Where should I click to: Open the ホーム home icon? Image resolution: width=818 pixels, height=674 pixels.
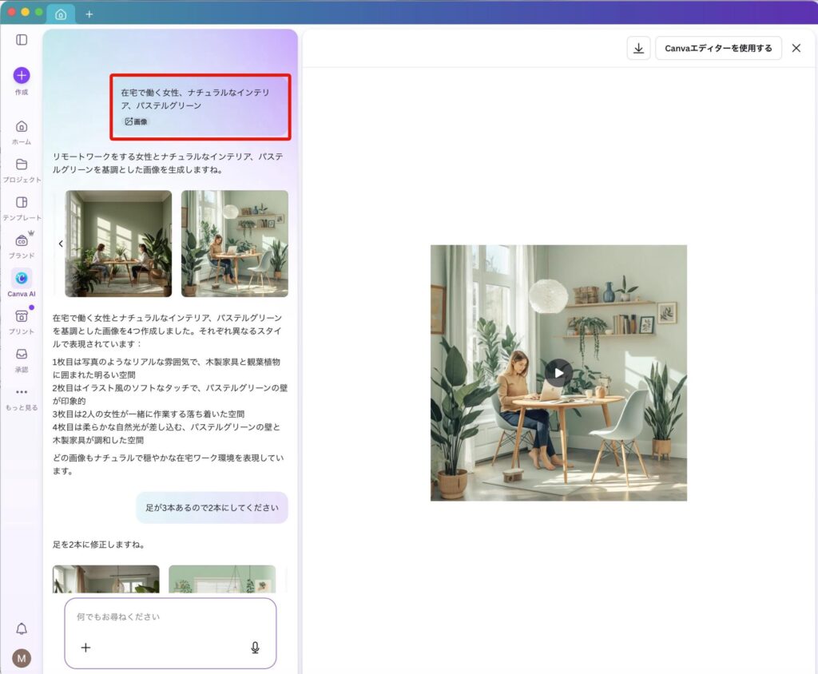(x=21, y=125)
